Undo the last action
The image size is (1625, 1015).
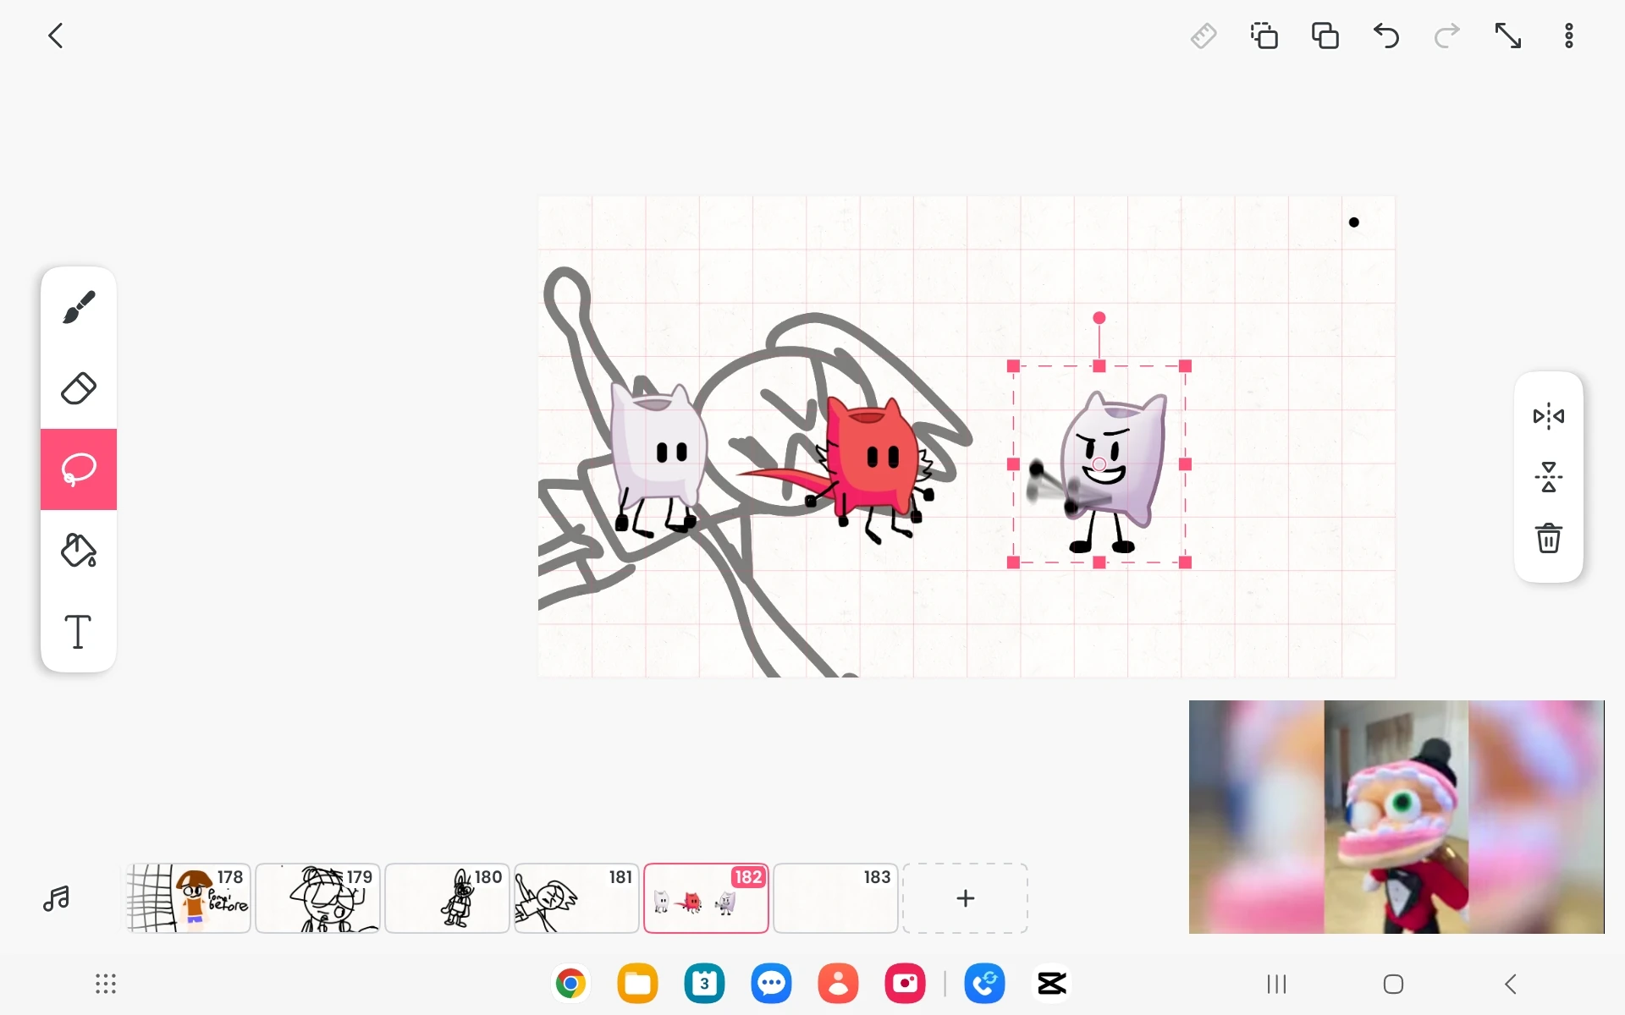(x=1385, y=36)
